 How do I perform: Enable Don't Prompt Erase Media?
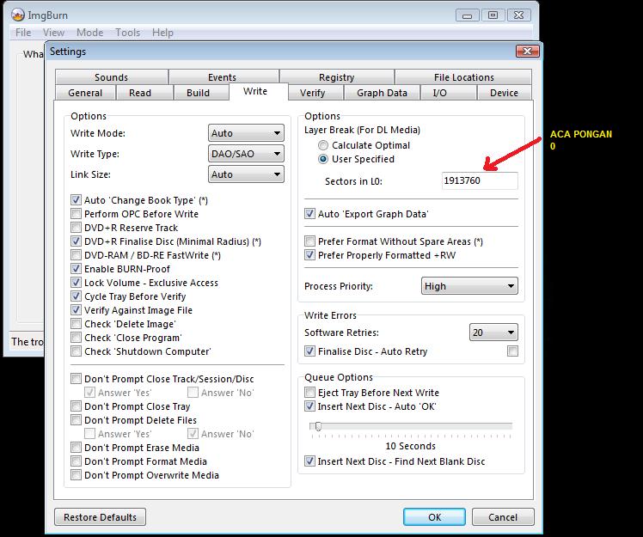(x=76, y=448)
